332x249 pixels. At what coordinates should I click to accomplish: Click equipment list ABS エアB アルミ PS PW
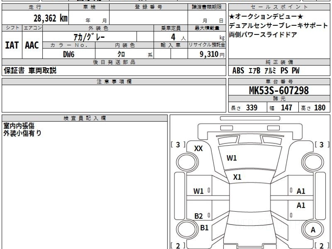(x=266, y=71)
